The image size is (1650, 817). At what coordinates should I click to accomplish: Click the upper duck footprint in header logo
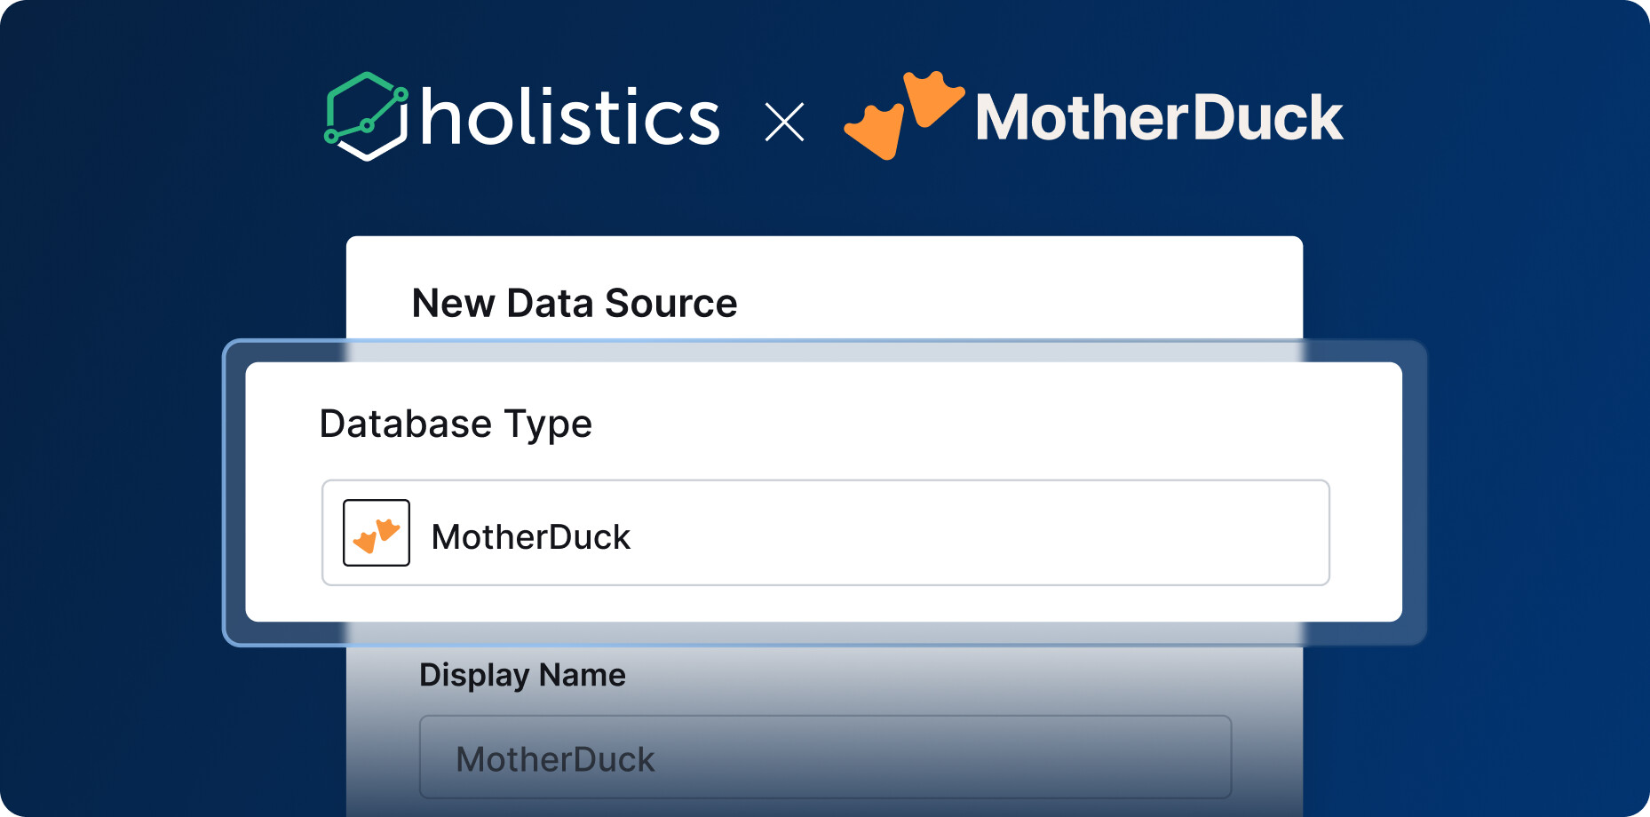[933, 98]
